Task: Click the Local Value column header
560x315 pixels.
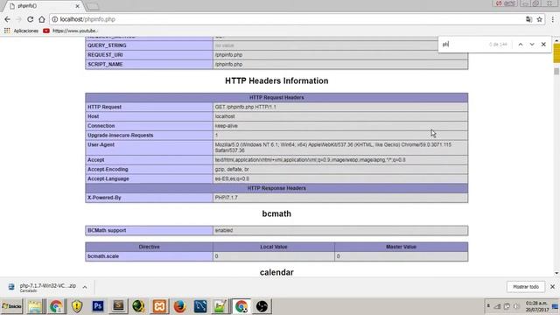Action: 274,247
